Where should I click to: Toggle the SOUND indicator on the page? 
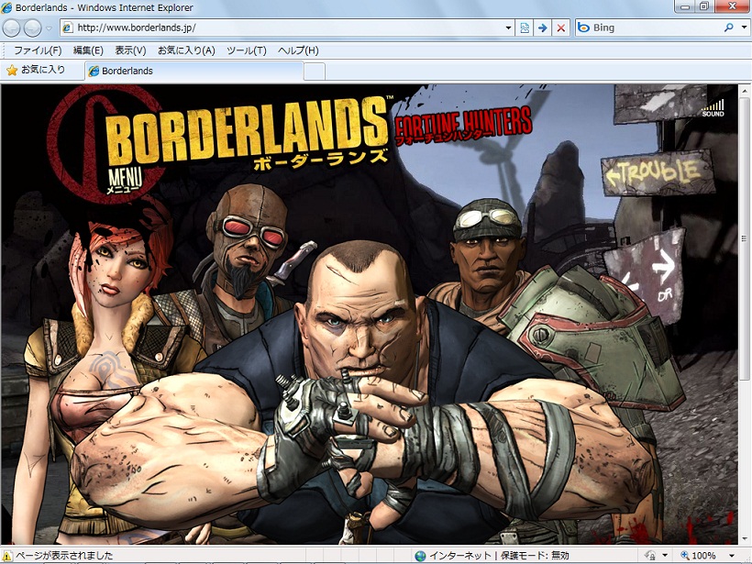coord(713,108)
